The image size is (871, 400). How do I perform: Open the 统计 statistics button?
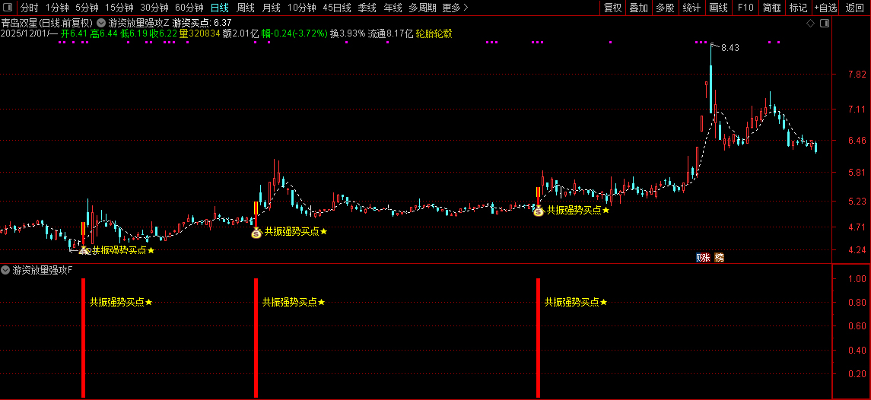691,8
